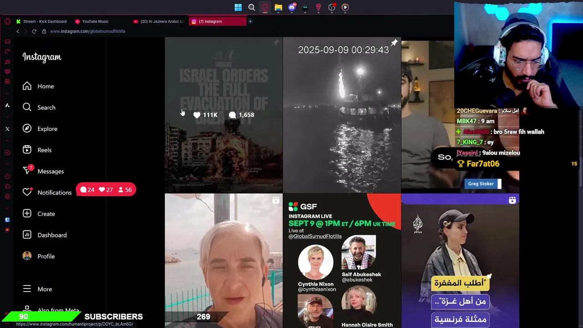Focus the address bar URL
The image size is (583, 328).
pos(87,31)
